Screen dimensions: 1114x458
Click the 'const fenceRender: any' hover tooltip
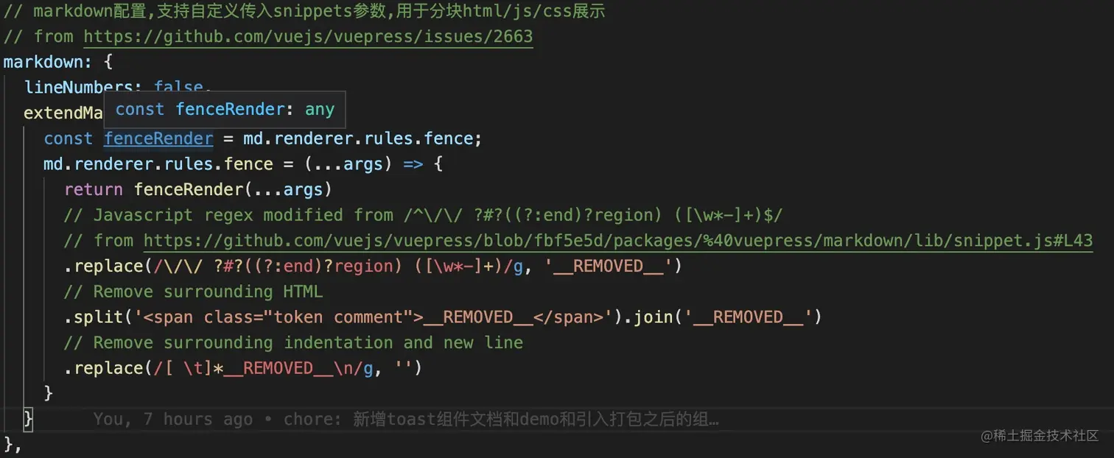(x=225, y=110)
